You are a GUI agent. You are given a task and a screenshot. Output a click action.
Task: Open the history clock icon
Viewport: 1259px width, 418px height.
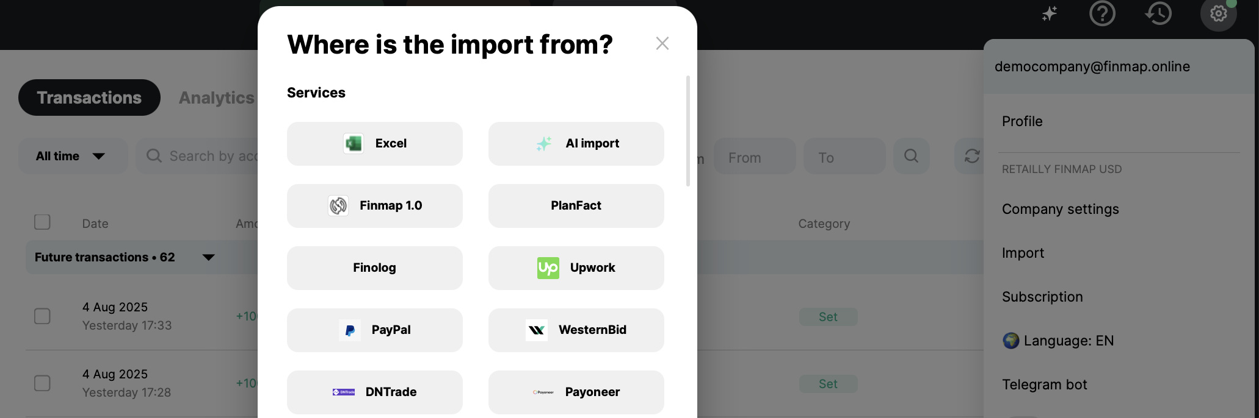pyautogui.click(x=1158, y=13)
